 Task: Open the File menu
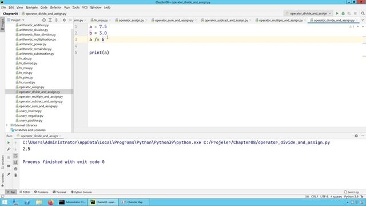[x=3, y=7]
